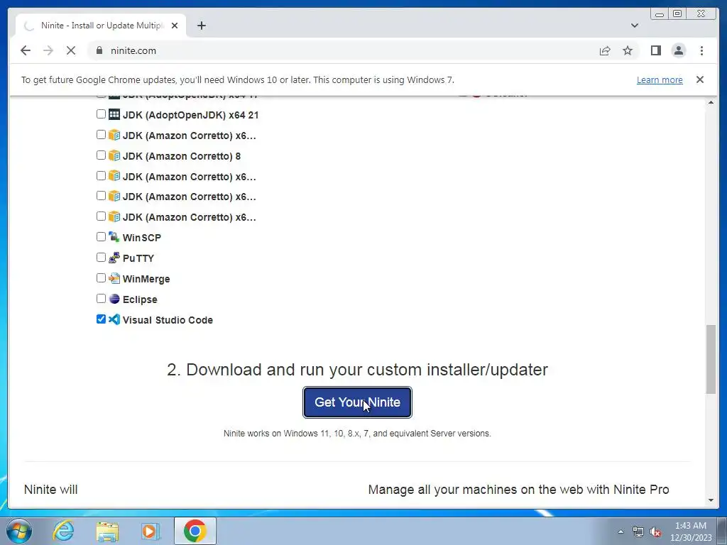
Task: Select the Ninite browser tab
Action: (101, 26)
